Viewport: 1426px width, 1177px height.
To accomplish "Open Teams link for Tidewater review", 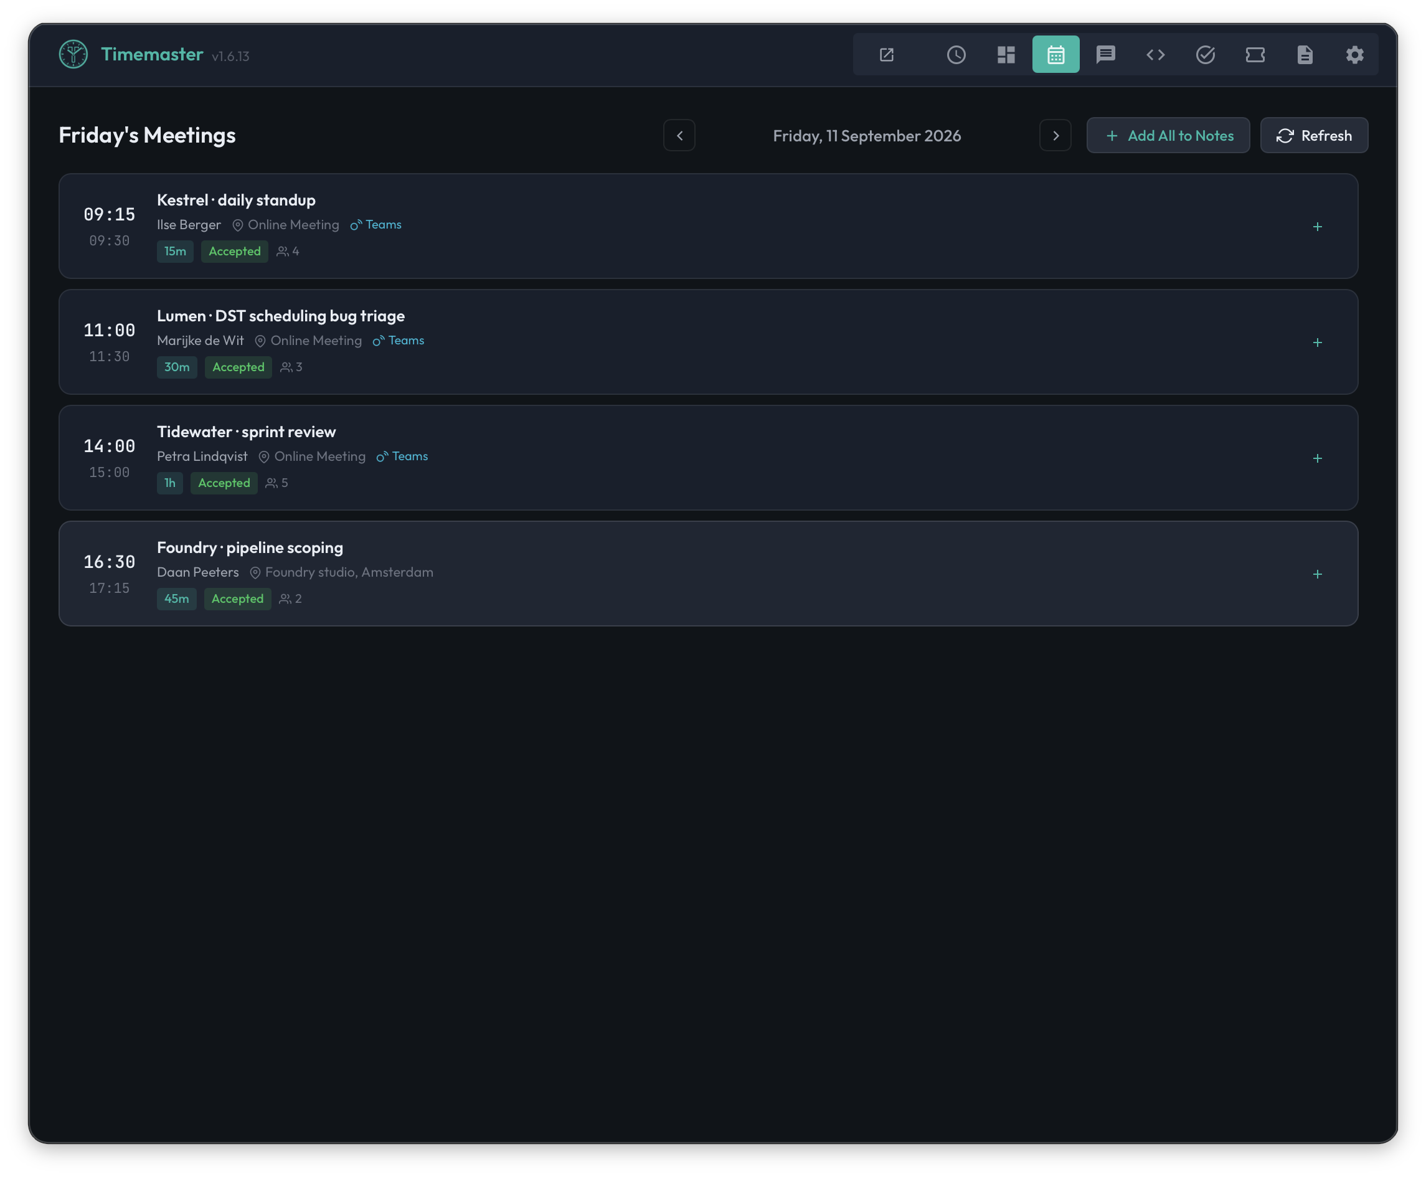I will click(x=403, y=456).
